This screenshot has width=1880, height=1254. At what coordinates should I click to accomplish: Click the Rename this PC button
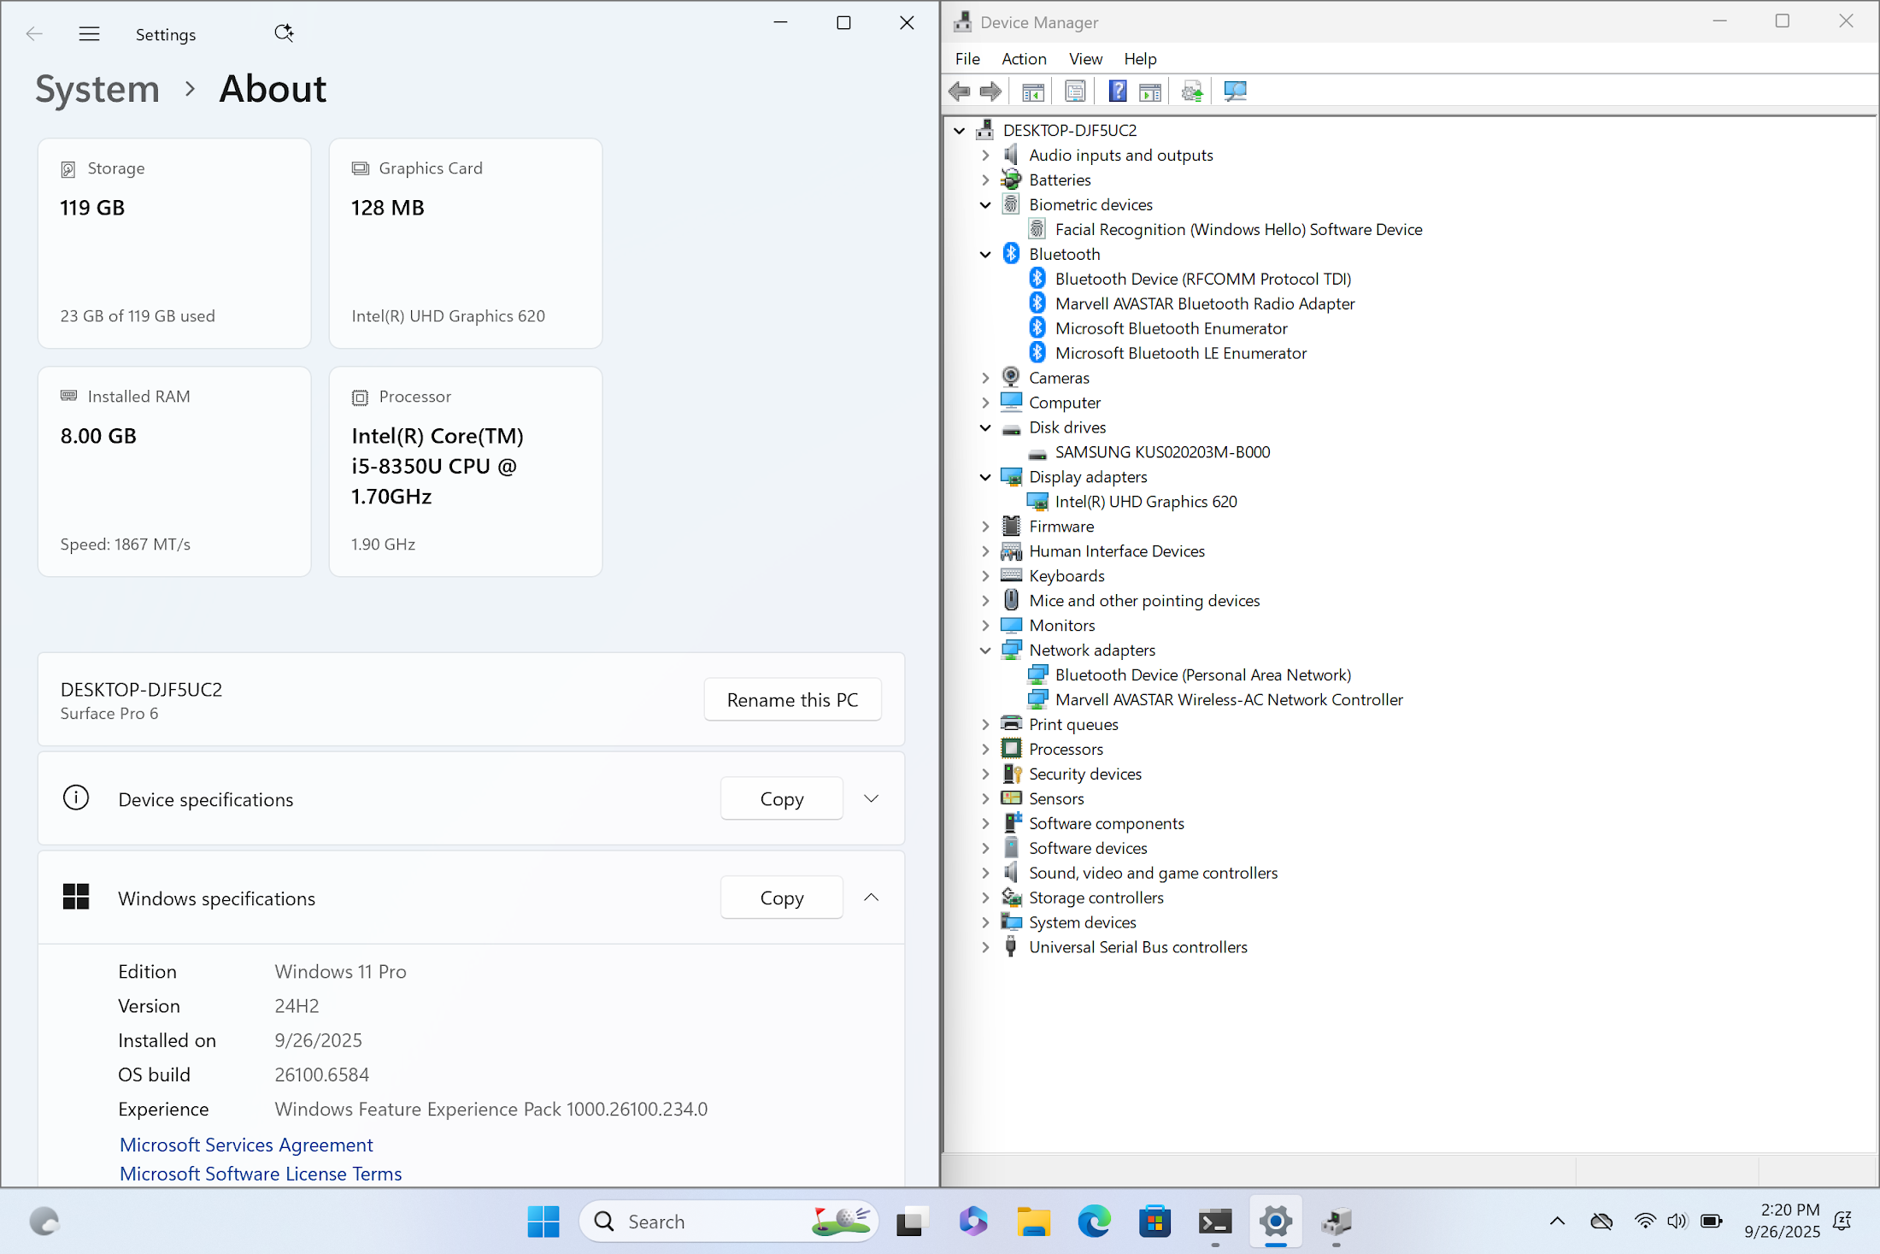point(792,700)
